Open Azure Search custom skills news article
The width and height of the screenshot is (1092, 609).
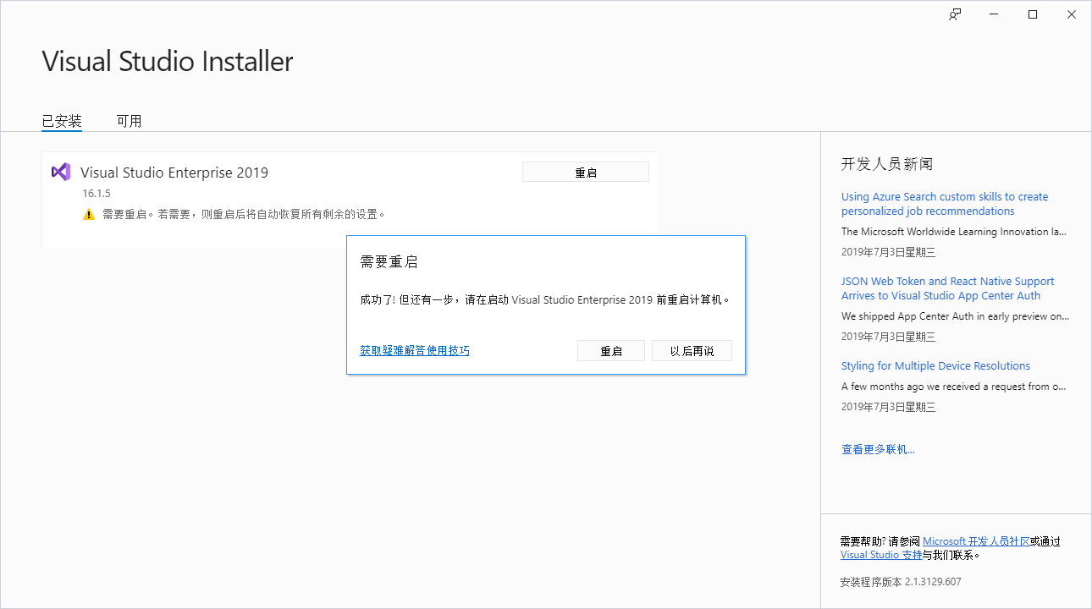pos(945,204)
